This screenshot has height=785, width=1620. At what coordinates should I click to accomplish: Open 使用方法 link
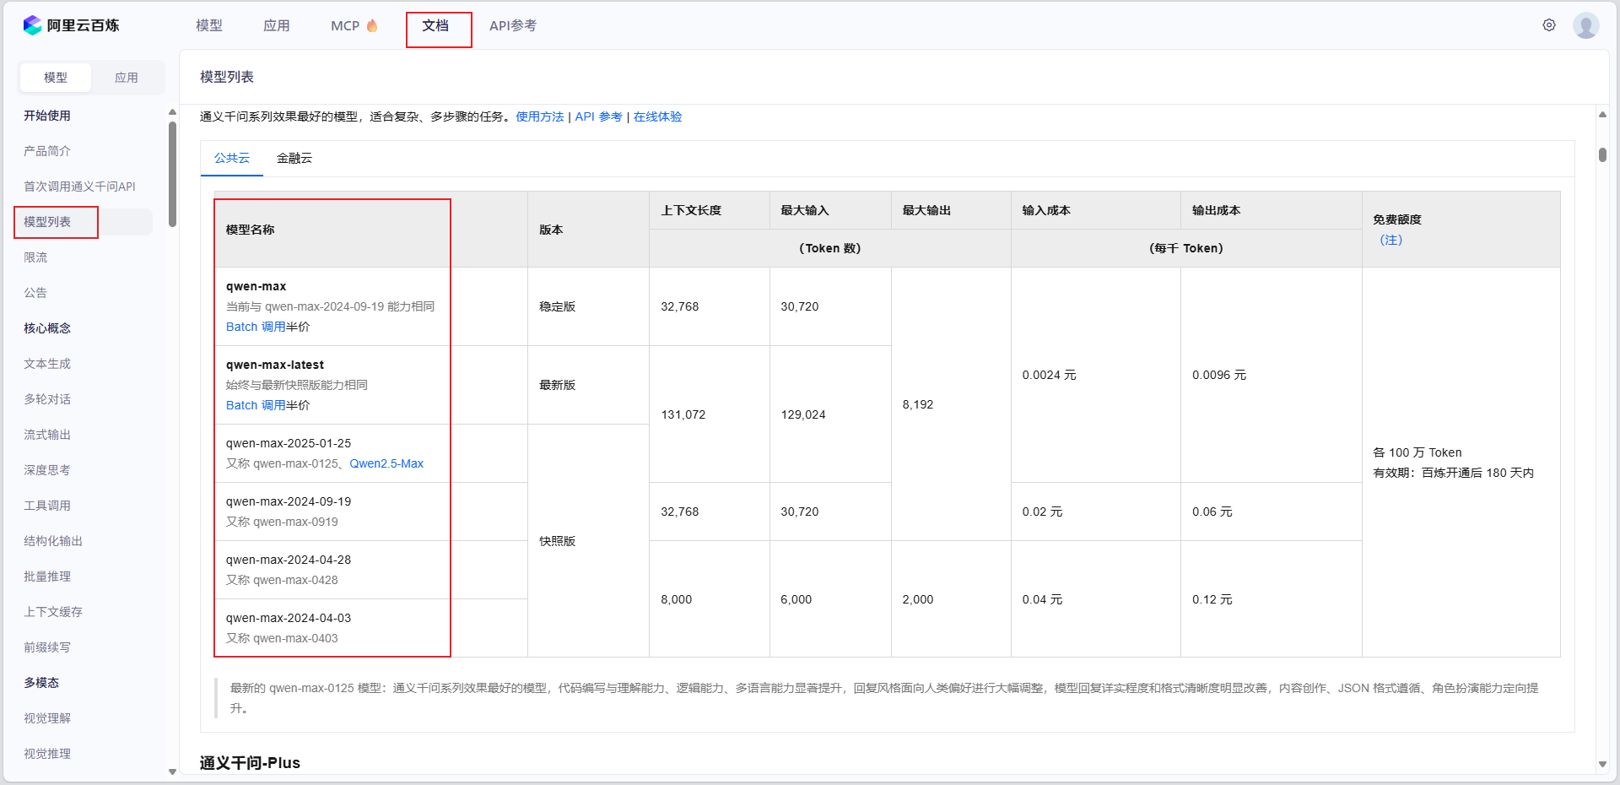pos(539,116)
